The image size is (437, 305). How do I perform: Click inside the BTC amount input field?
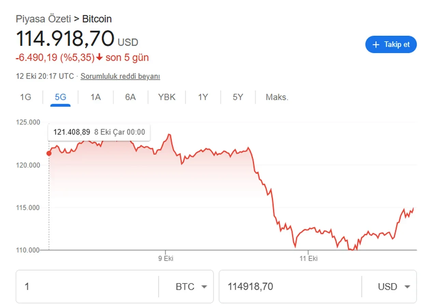85,287
